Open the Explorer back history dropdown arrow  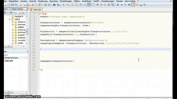click(8, 13)
